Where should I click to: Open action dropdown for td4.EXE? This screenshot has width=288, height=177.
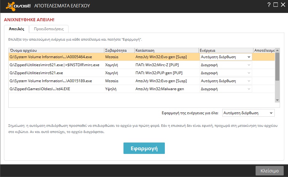coord(226,89)
